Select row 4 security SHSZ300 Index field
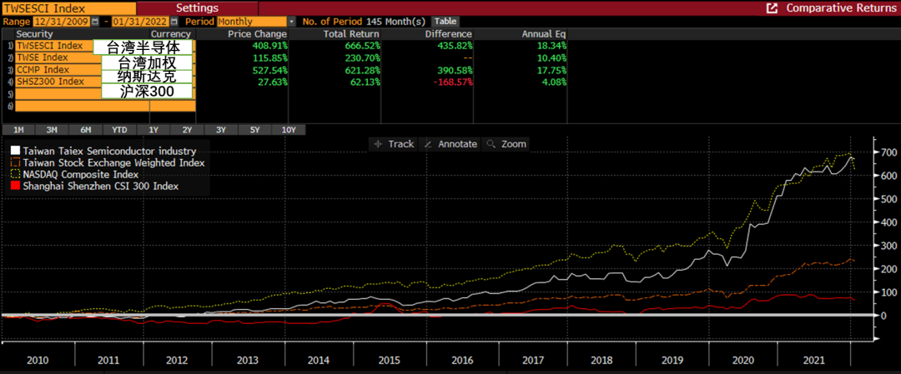 pos(58,82)
